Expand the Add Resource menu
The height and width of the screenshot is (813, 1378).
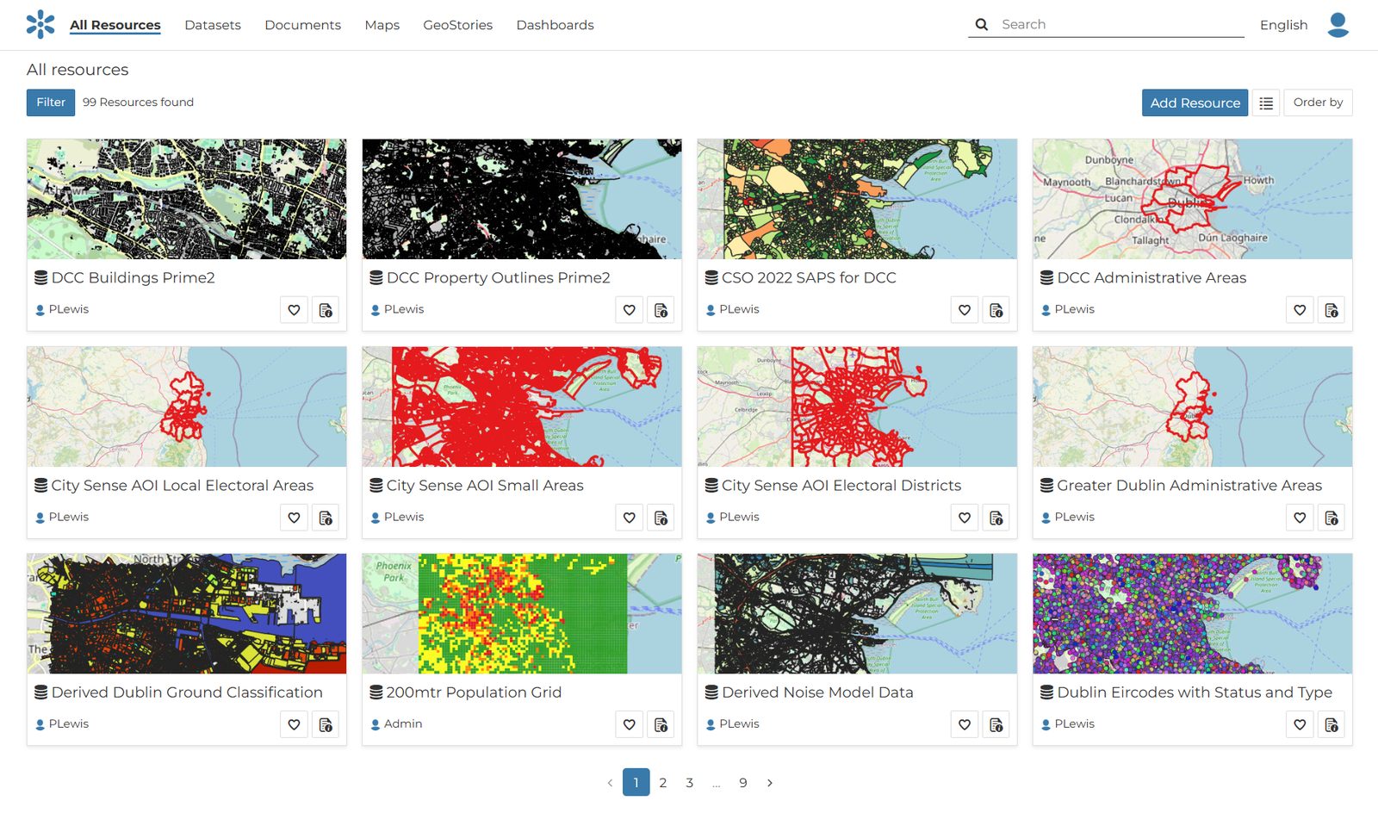[x=1195, y=102]
